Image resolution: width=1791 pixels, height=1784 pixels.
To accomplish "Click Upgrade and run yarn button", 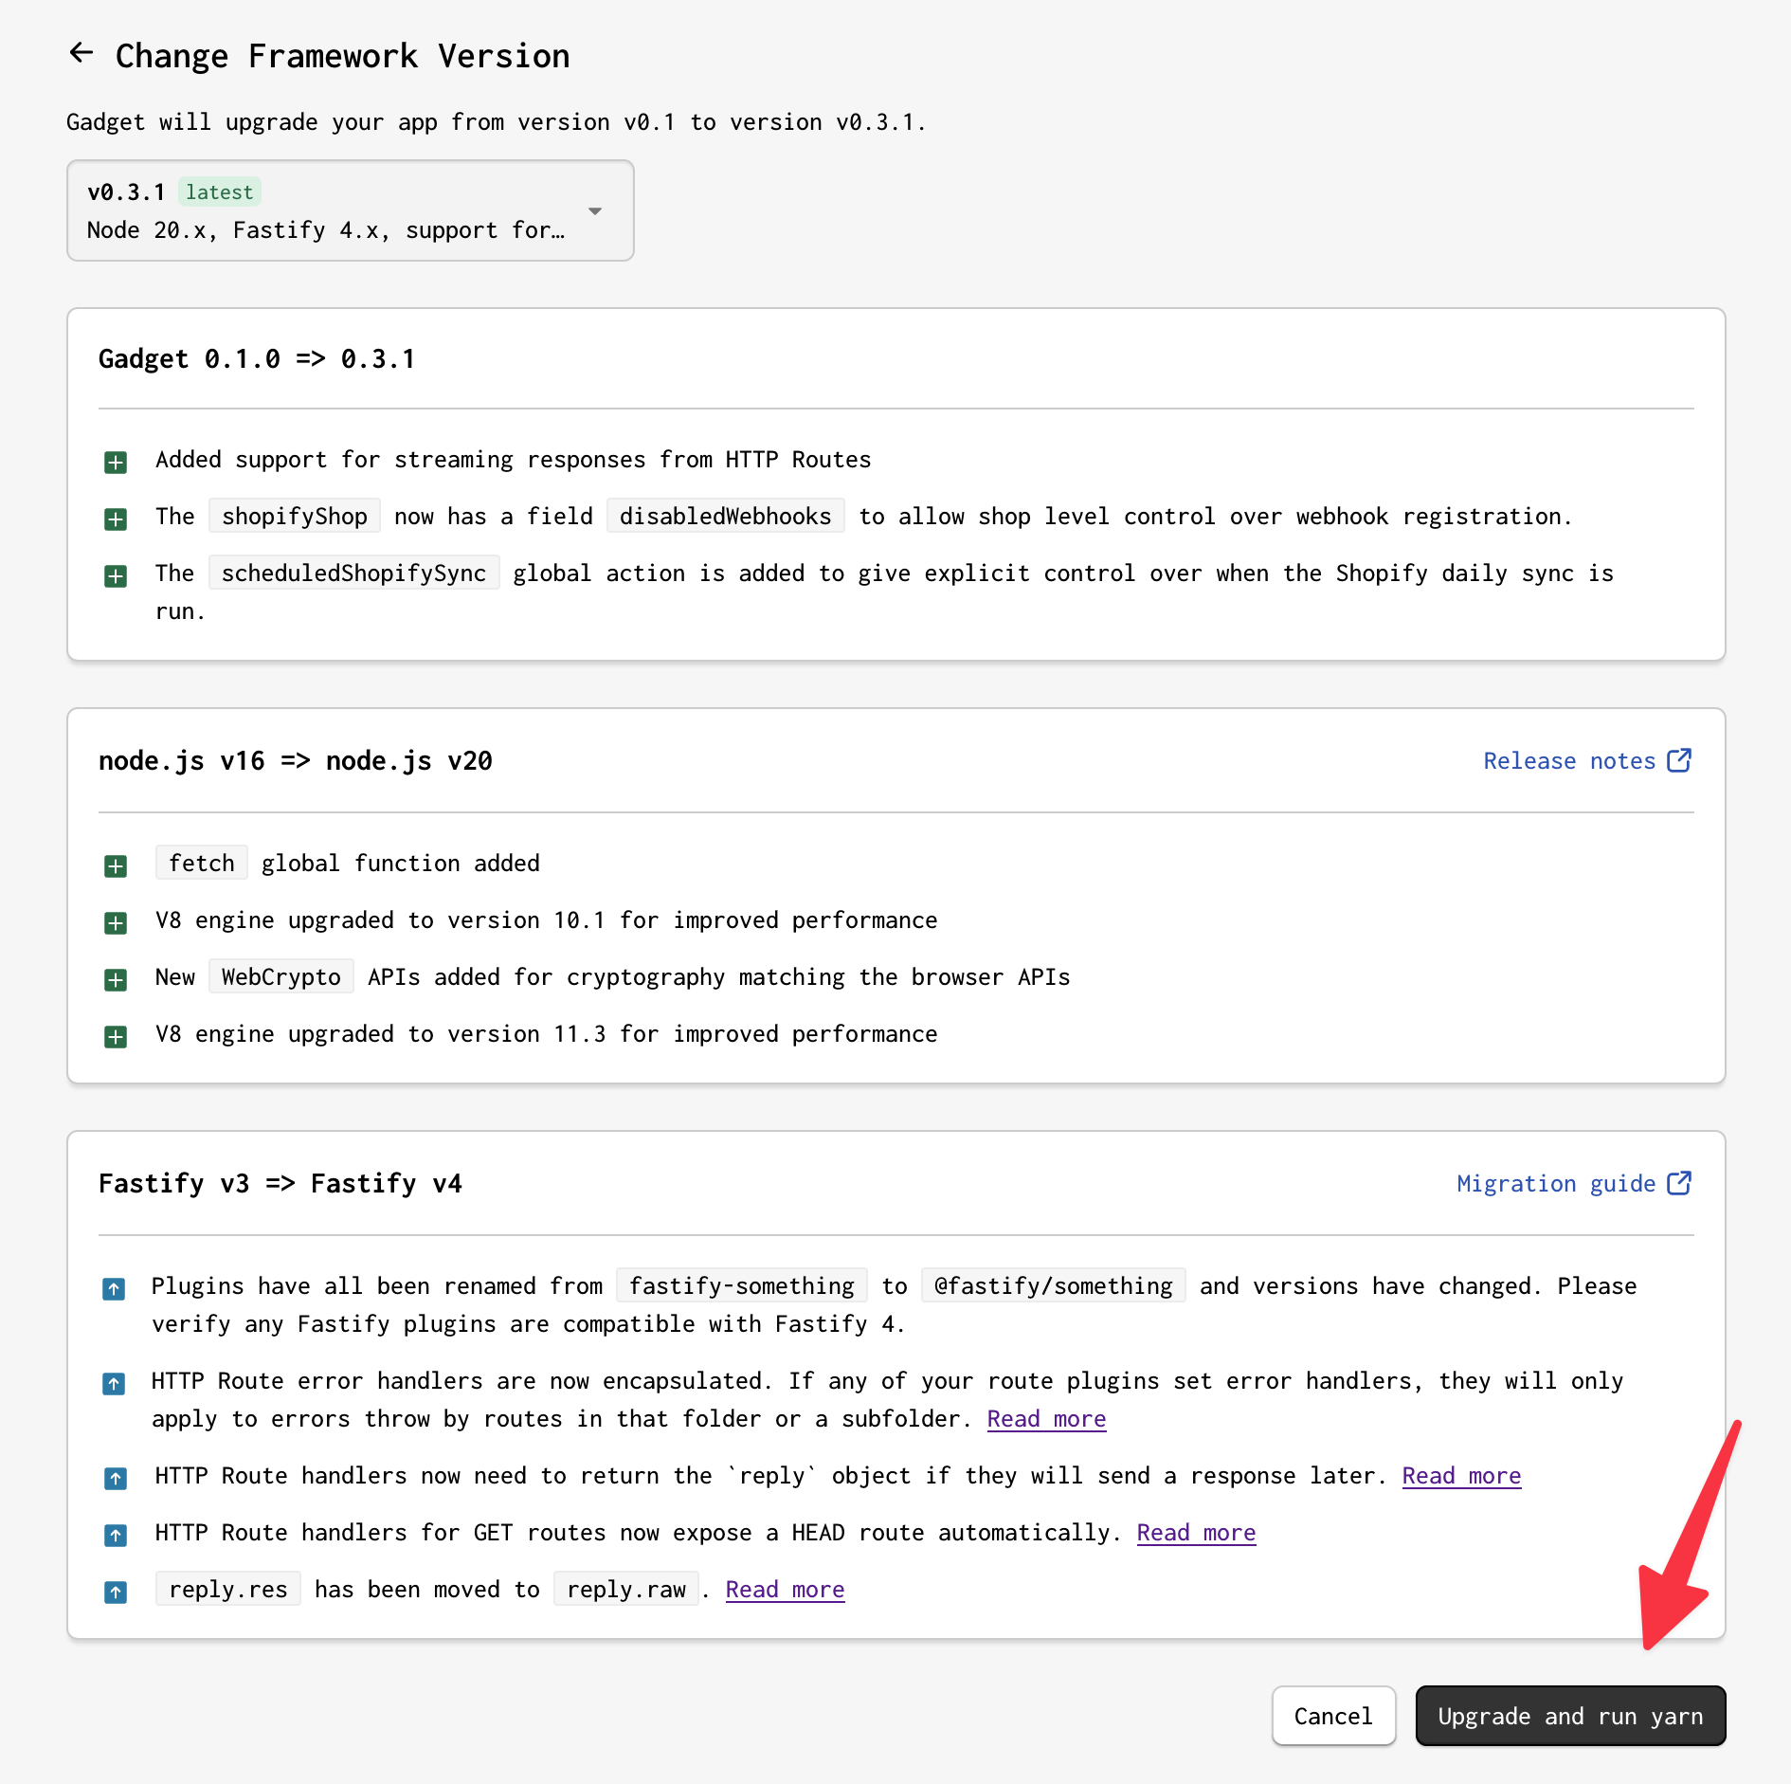I will click(x=1570, y=1716).
